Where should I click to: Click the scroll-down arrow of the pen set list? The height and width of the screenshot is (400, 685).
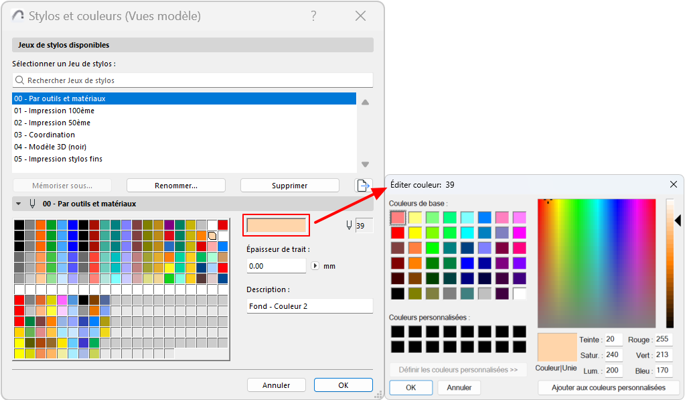[x=365, y=163]
